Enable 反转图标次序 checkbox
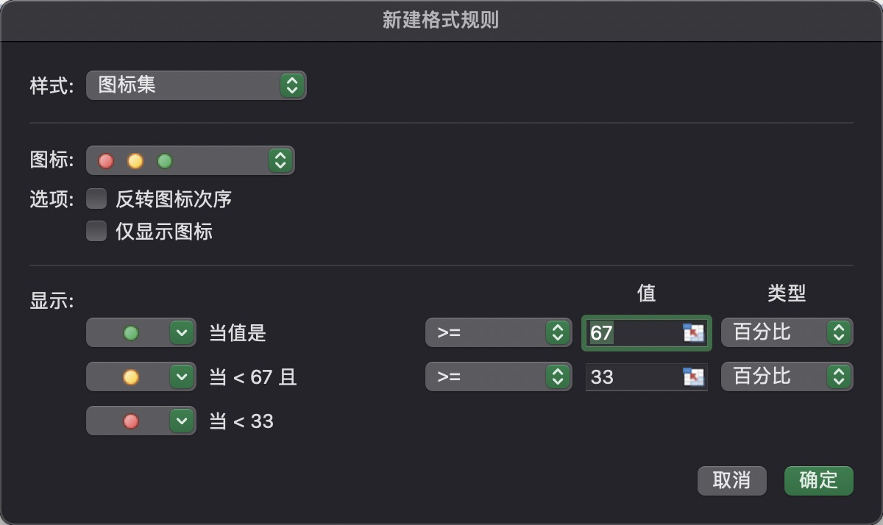The width and height of the screenshot is (883, 525). pyautogui.click(x=96, y=199)
